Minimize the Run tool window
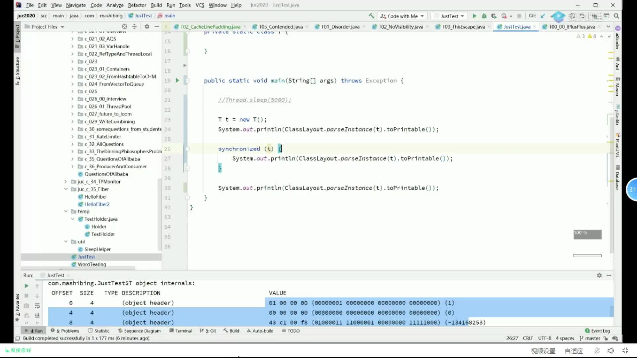 609,275
